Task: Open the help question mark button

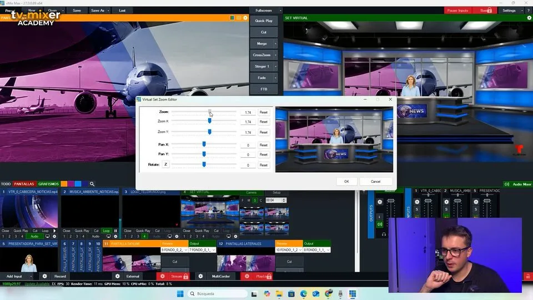Action: point(529,11)
